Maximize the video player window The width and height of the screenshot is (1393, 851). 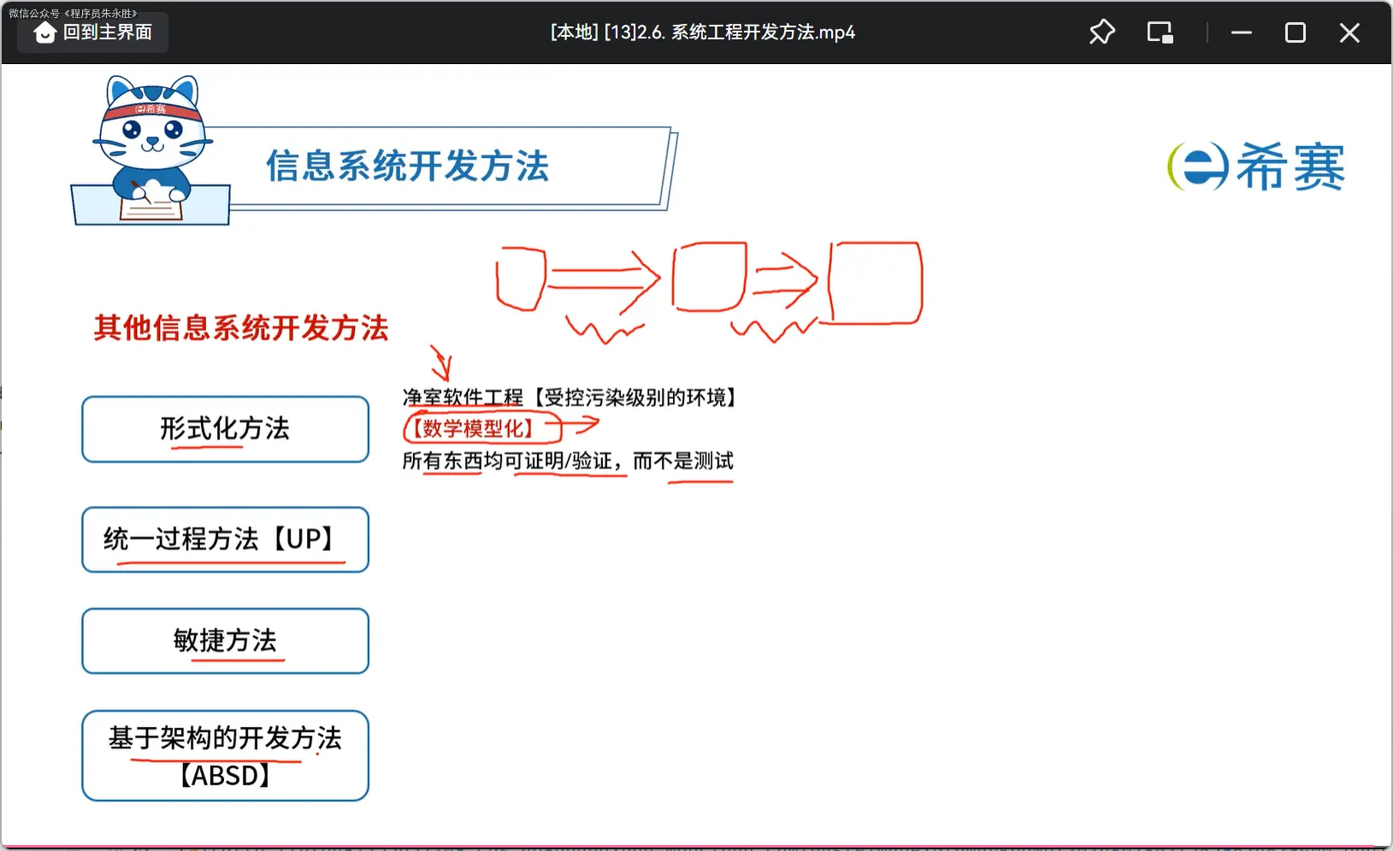click(1295, 32)
